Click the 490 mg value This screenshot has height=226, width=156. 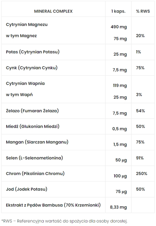point(119,27)
